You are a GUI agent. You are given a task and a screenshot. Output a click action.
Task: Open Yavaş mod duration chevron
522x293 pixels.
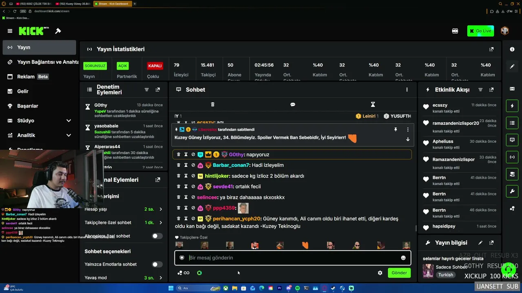(161, 278)
